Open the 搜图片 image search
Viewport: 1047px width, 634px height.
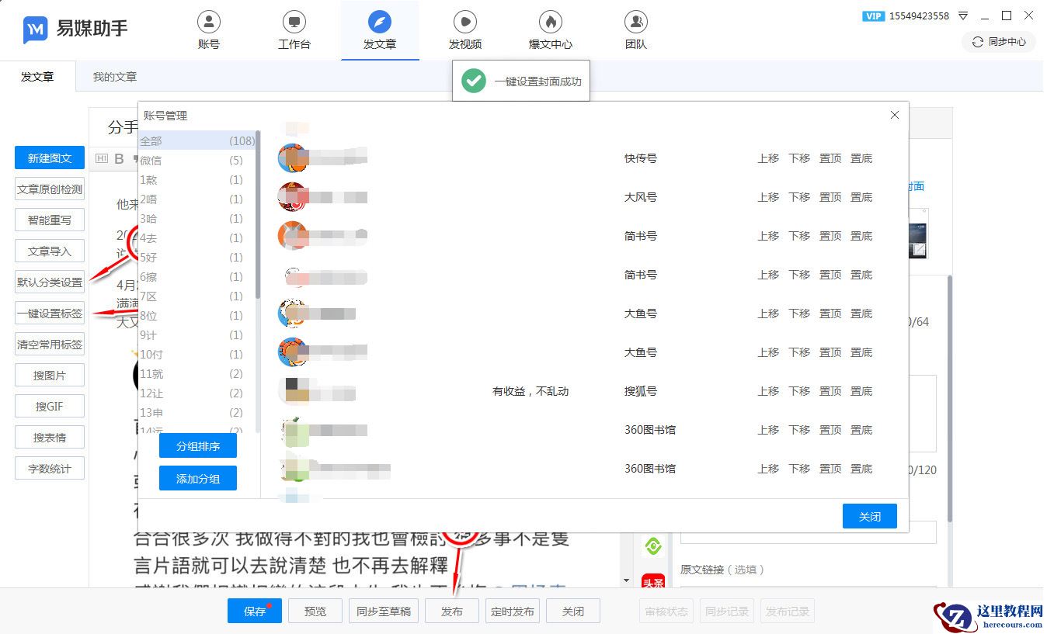point(50,376)
